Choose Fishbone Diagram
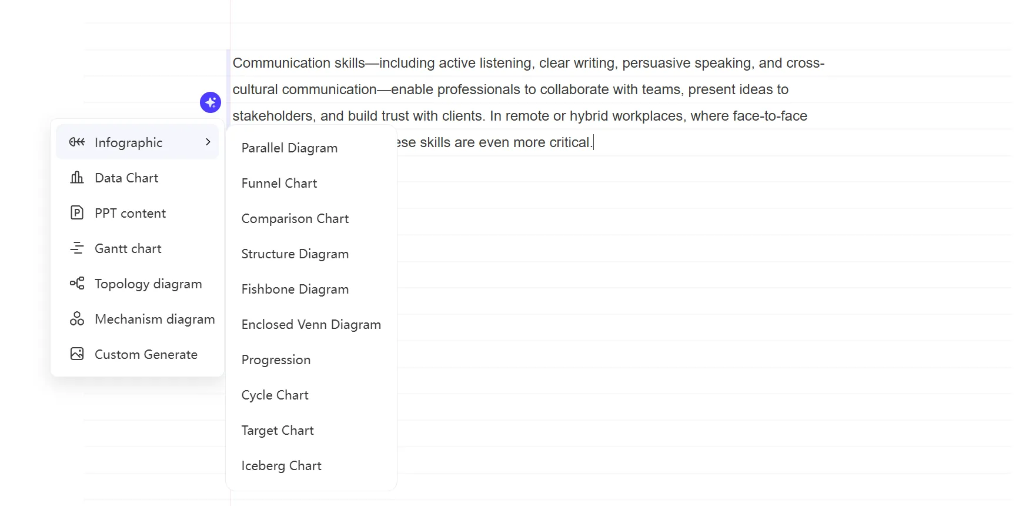This screenshot has width=1029, height=506. 295,289
